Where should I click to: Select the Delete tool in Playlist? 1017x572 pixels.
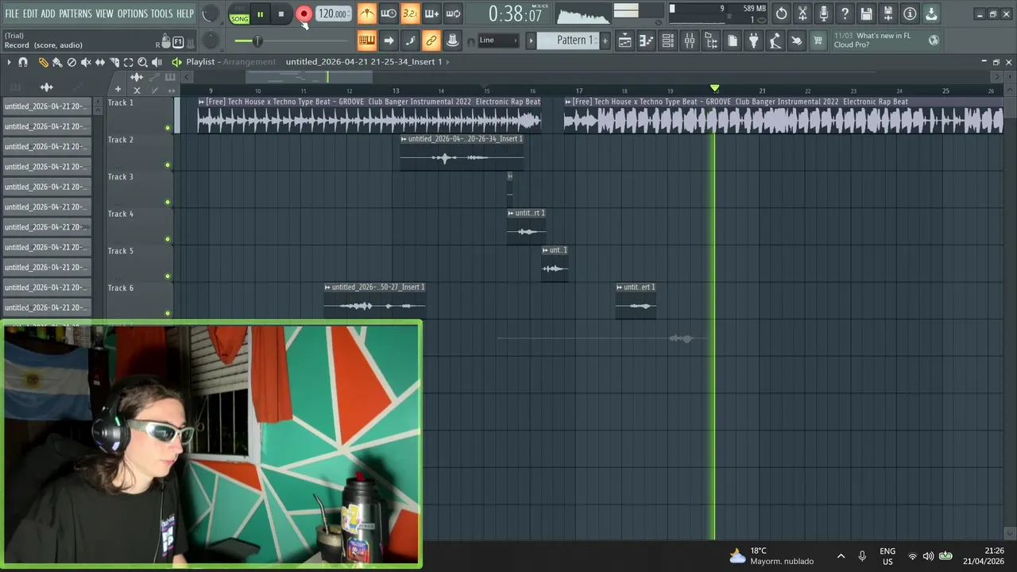pyautogui.click(x=72, y=62)
